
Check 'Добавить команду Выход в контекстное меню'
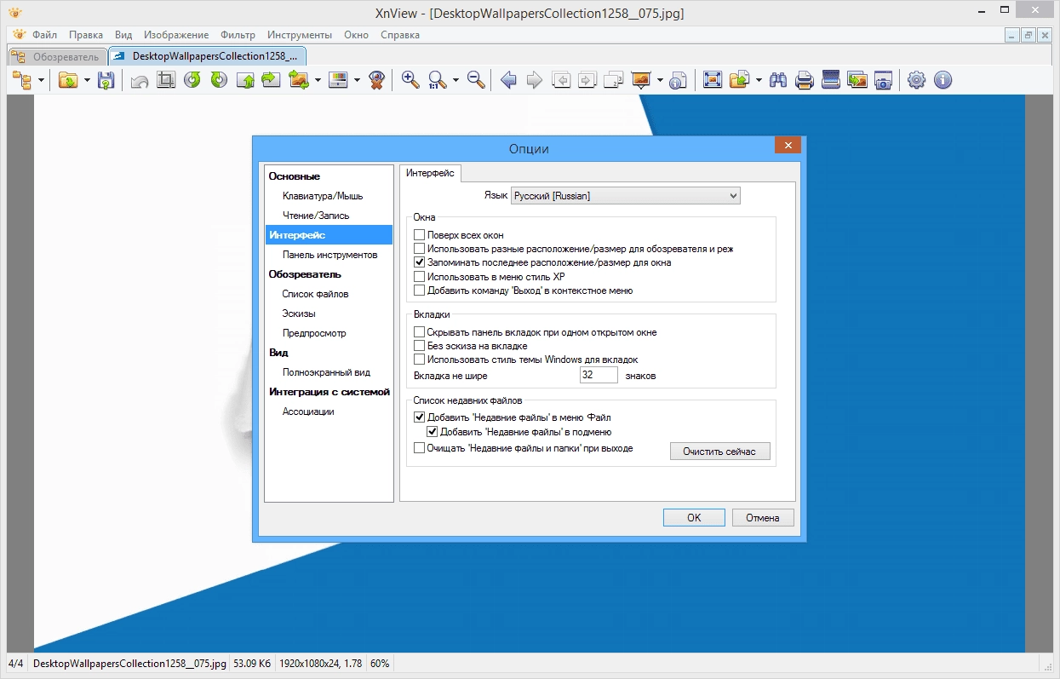pos(419,291)
